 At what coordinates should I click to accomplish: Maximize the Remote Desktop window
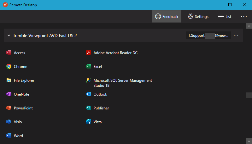[230, 5]
